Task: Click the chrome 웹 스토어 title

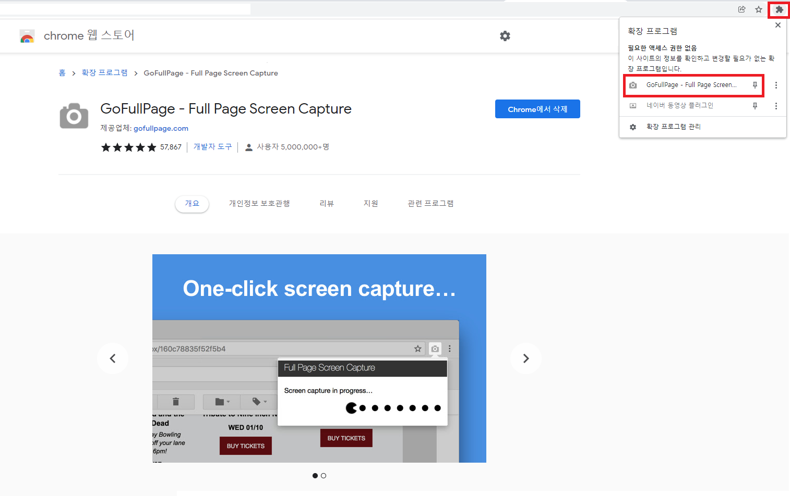Action: click(x=89, y=35)
